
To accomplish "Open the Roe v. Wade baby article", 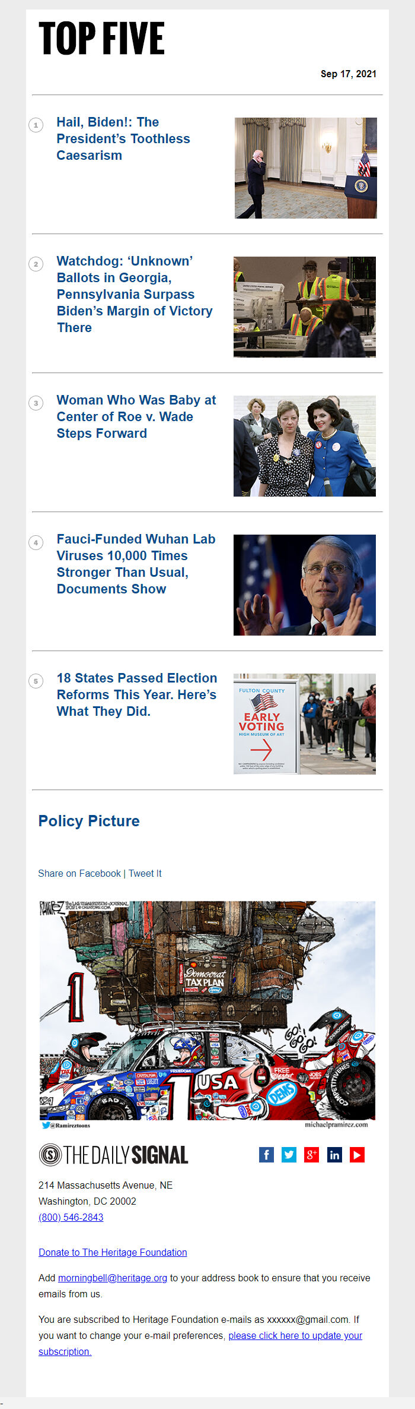I will [x=136, y=417].
